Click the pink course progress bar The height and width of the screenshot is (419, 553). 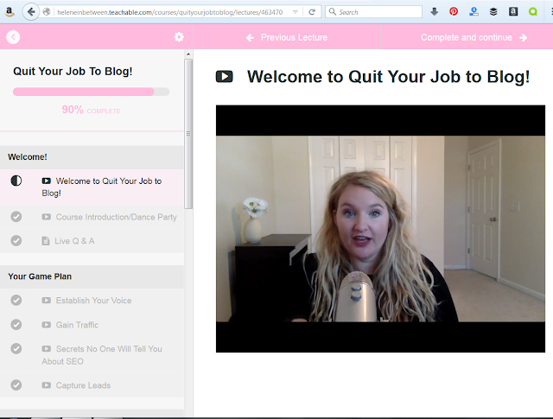click(x=91, y=92)
